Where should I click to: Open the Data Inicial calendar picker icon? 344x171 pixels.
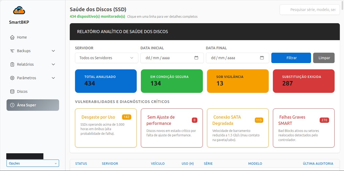[196, 58]
